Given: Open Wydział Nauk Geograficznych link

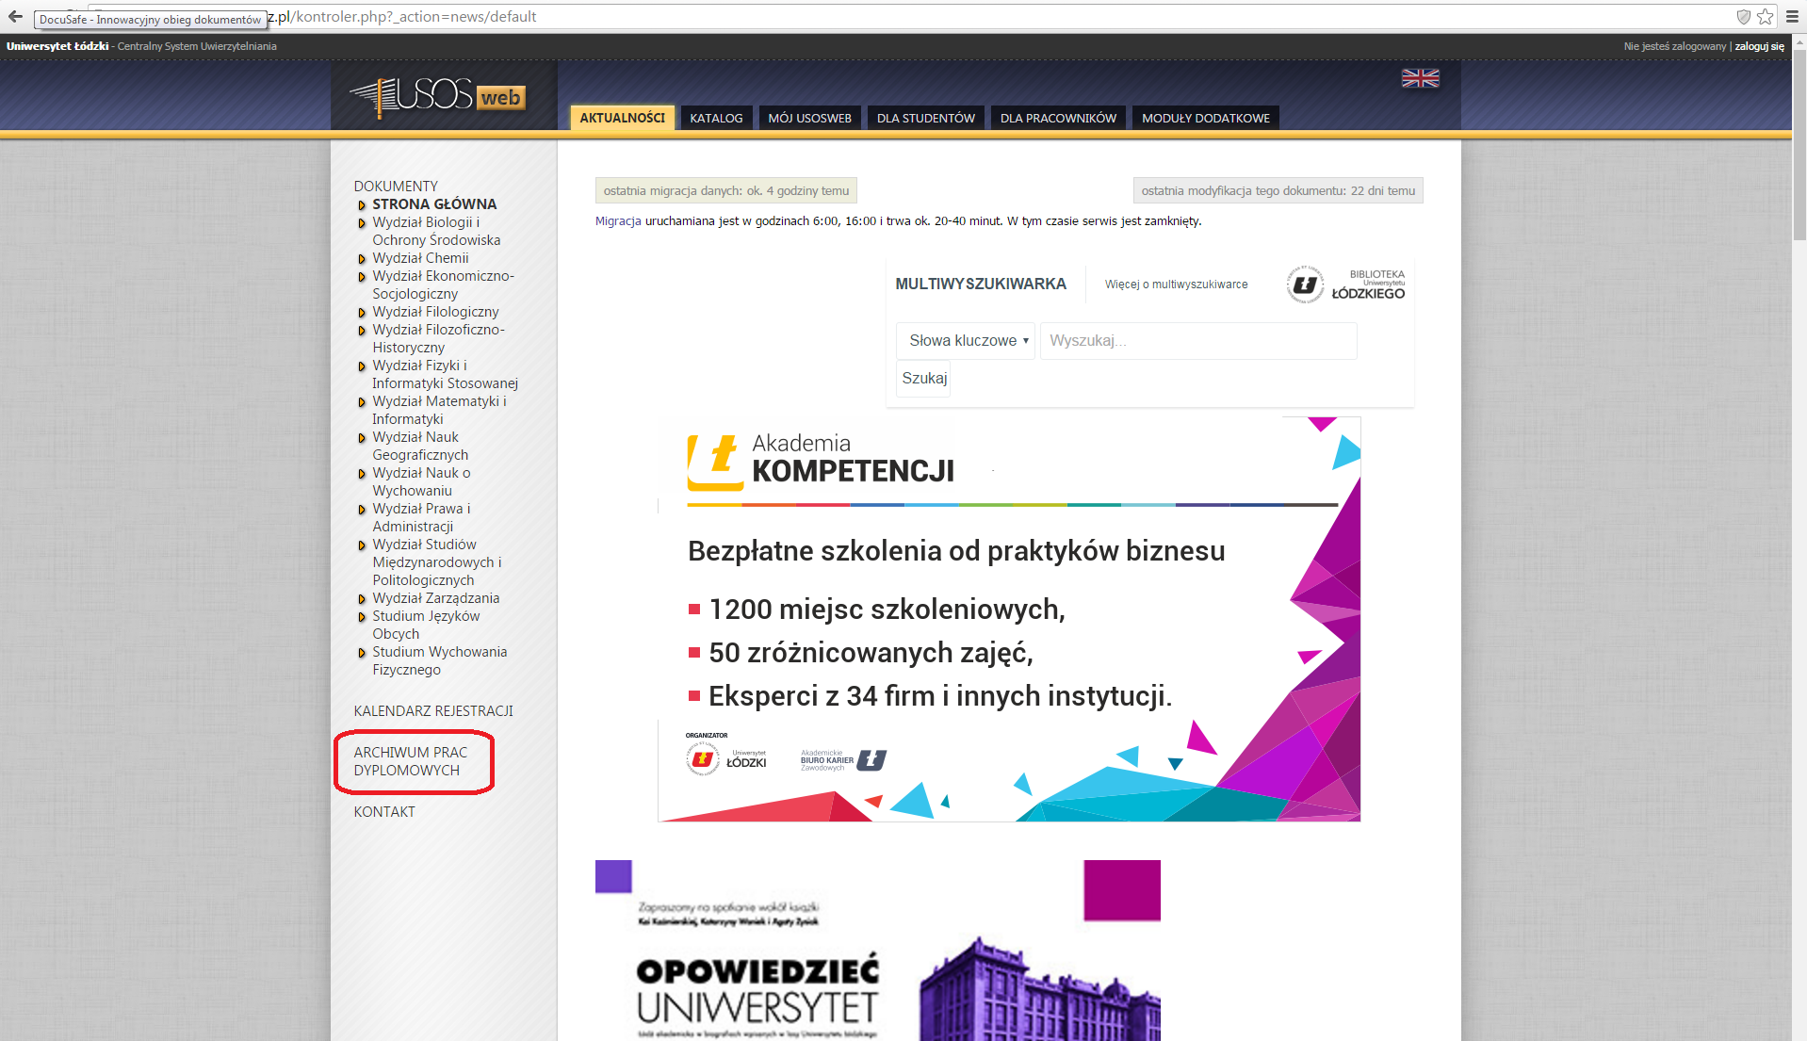Looking at the screenshot, I should coord(420,446).
